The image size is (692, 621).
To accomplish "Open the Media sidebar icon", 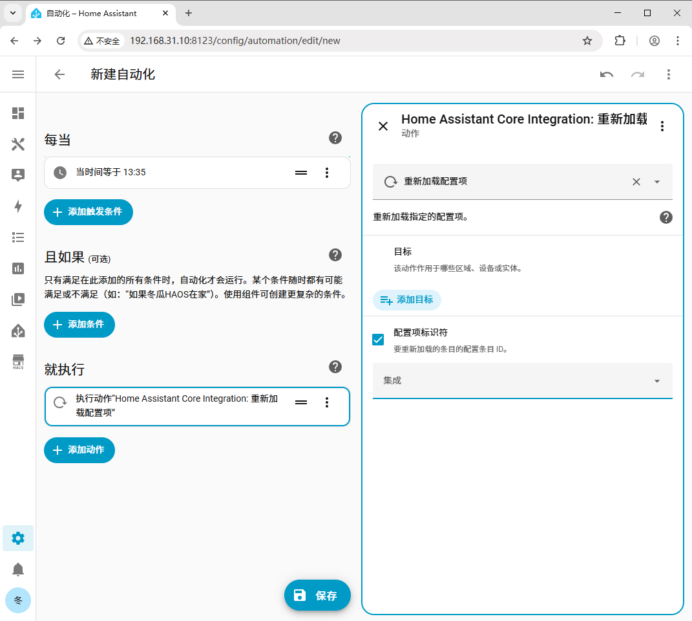I will point(18,300).
